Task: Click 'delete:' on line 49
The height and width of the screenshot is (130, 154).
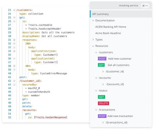Action: point(27,107)
